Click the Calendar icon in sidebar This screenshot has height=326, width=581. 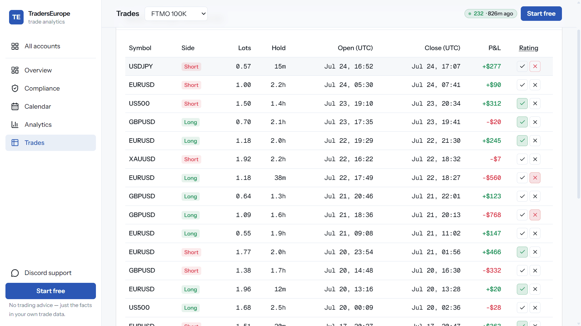point(15,107)
